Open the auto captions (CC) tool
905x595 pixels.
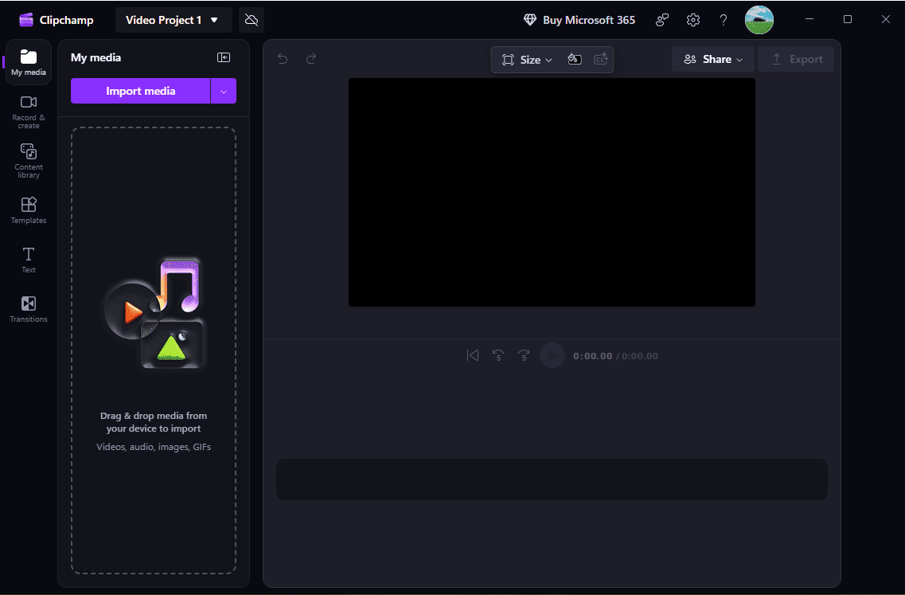600,59
